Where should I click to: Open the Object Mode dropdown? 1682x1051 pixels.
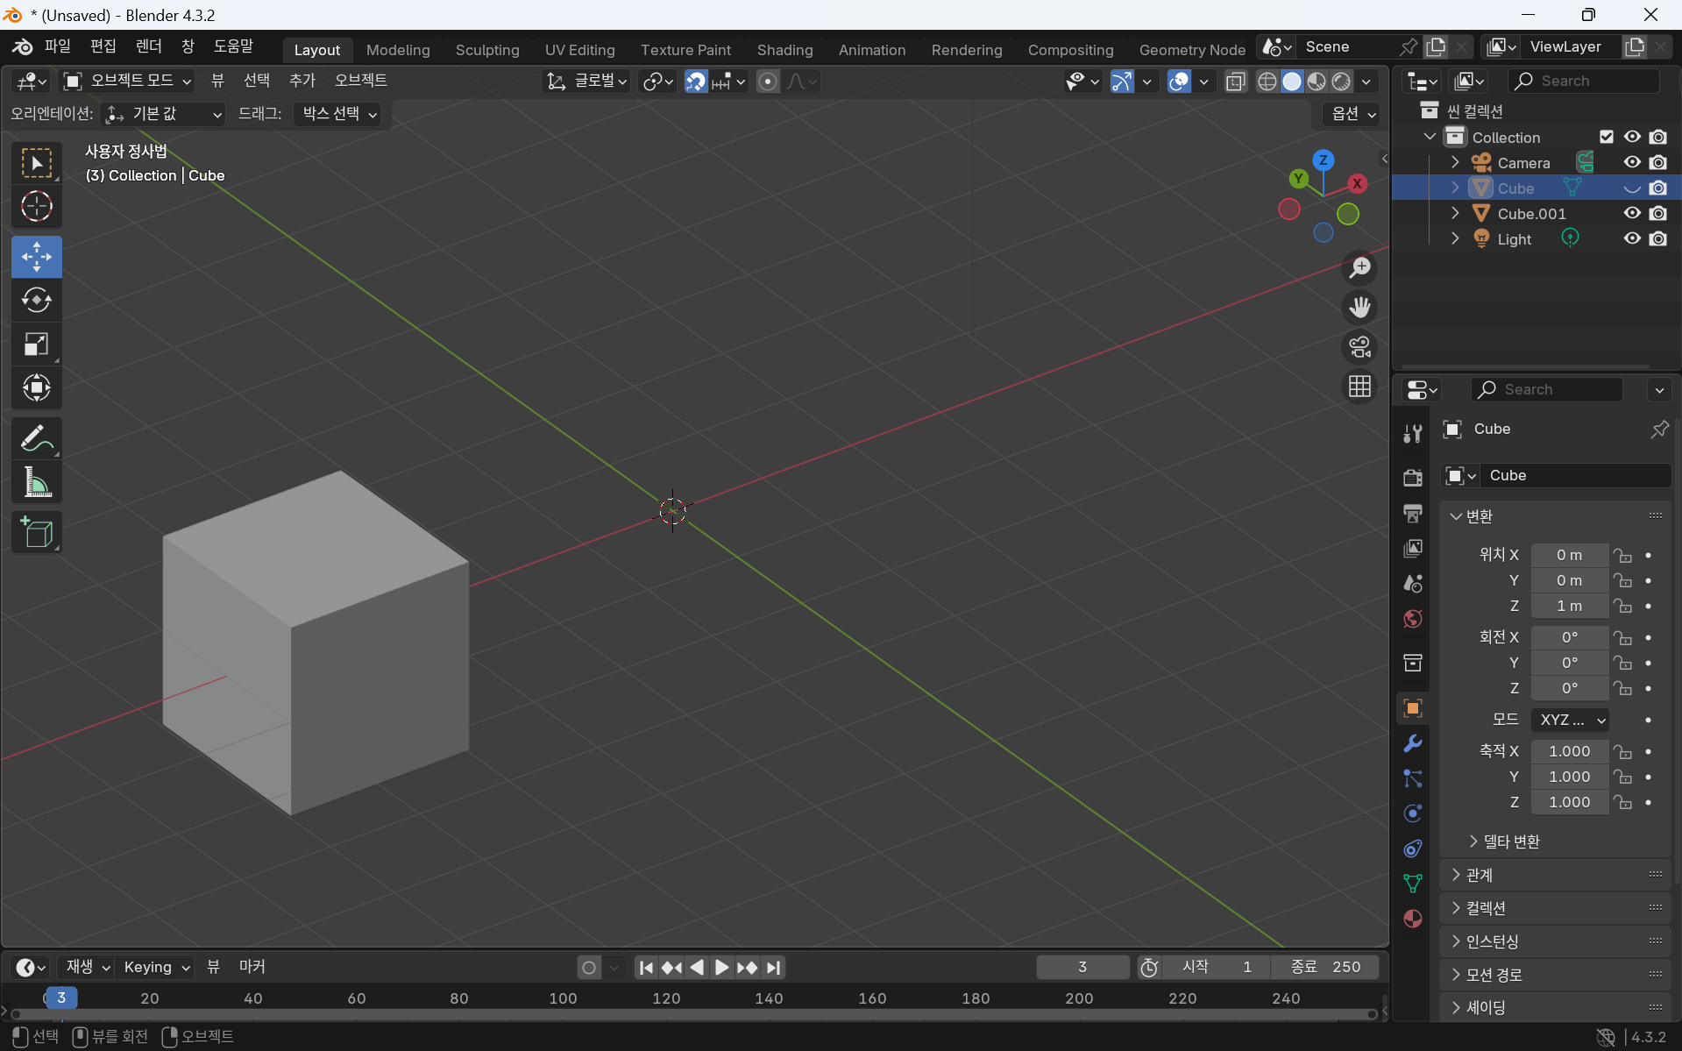tap(127, 81)
